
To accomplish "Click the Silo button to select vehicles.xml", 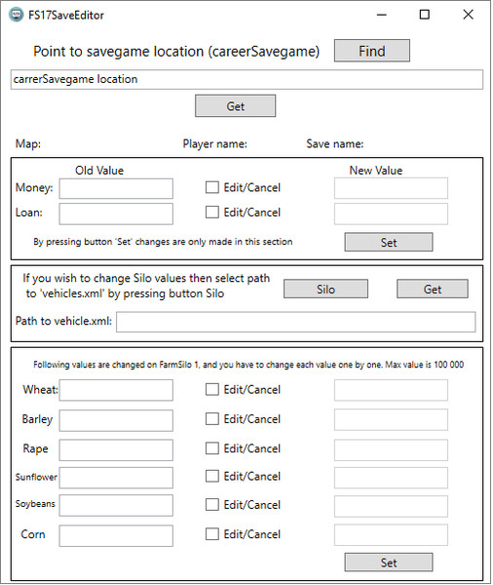I will tap(325, 290).
